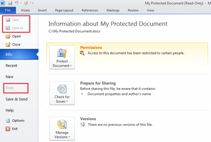Click the red Exit icon
211x142 pixels.
(x=8, y=129)
